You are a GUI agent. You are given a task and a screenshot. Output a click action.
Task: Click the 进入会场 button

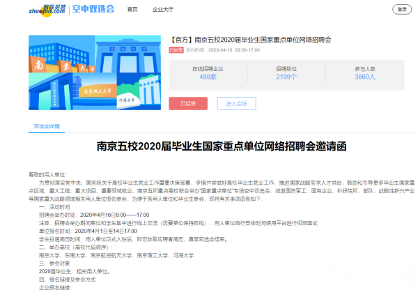click(236, 103)
